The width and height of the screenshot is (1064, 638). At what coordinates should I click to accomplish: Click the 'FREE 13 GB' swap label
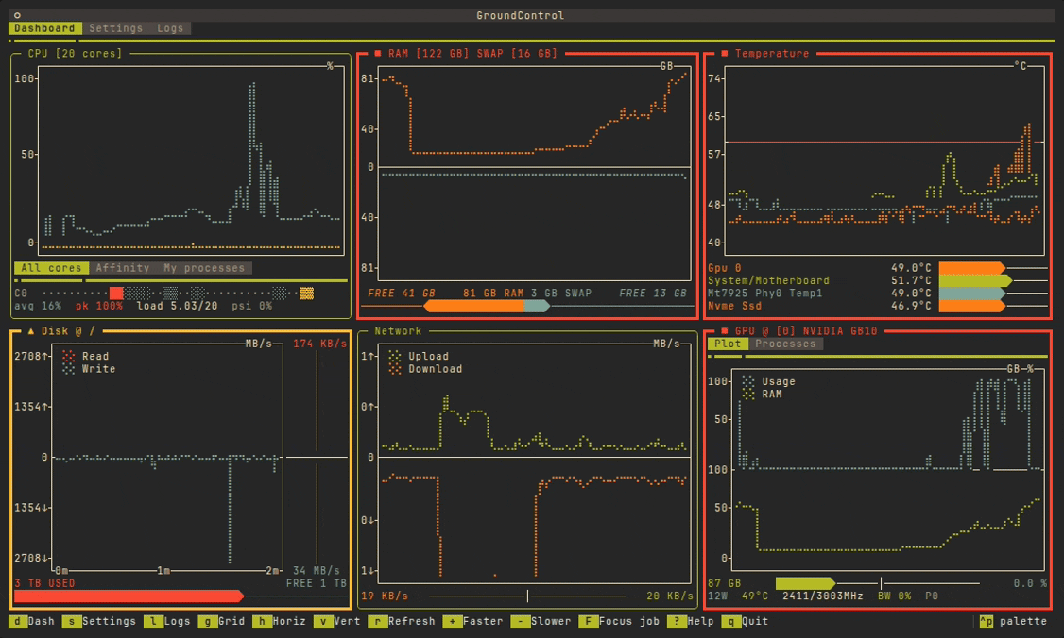point(653,293)
